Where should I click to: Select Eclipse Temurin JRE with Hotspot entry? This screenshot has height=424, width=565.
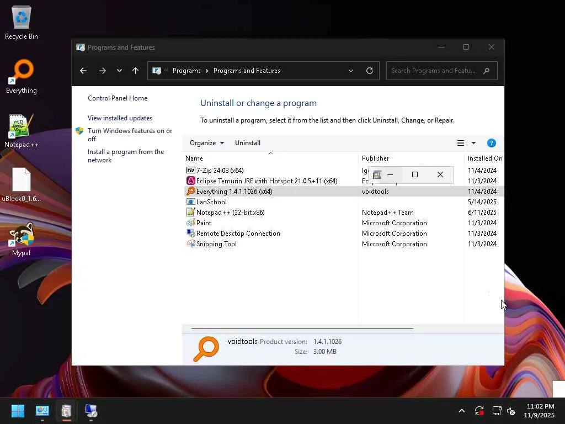point(266,181)
